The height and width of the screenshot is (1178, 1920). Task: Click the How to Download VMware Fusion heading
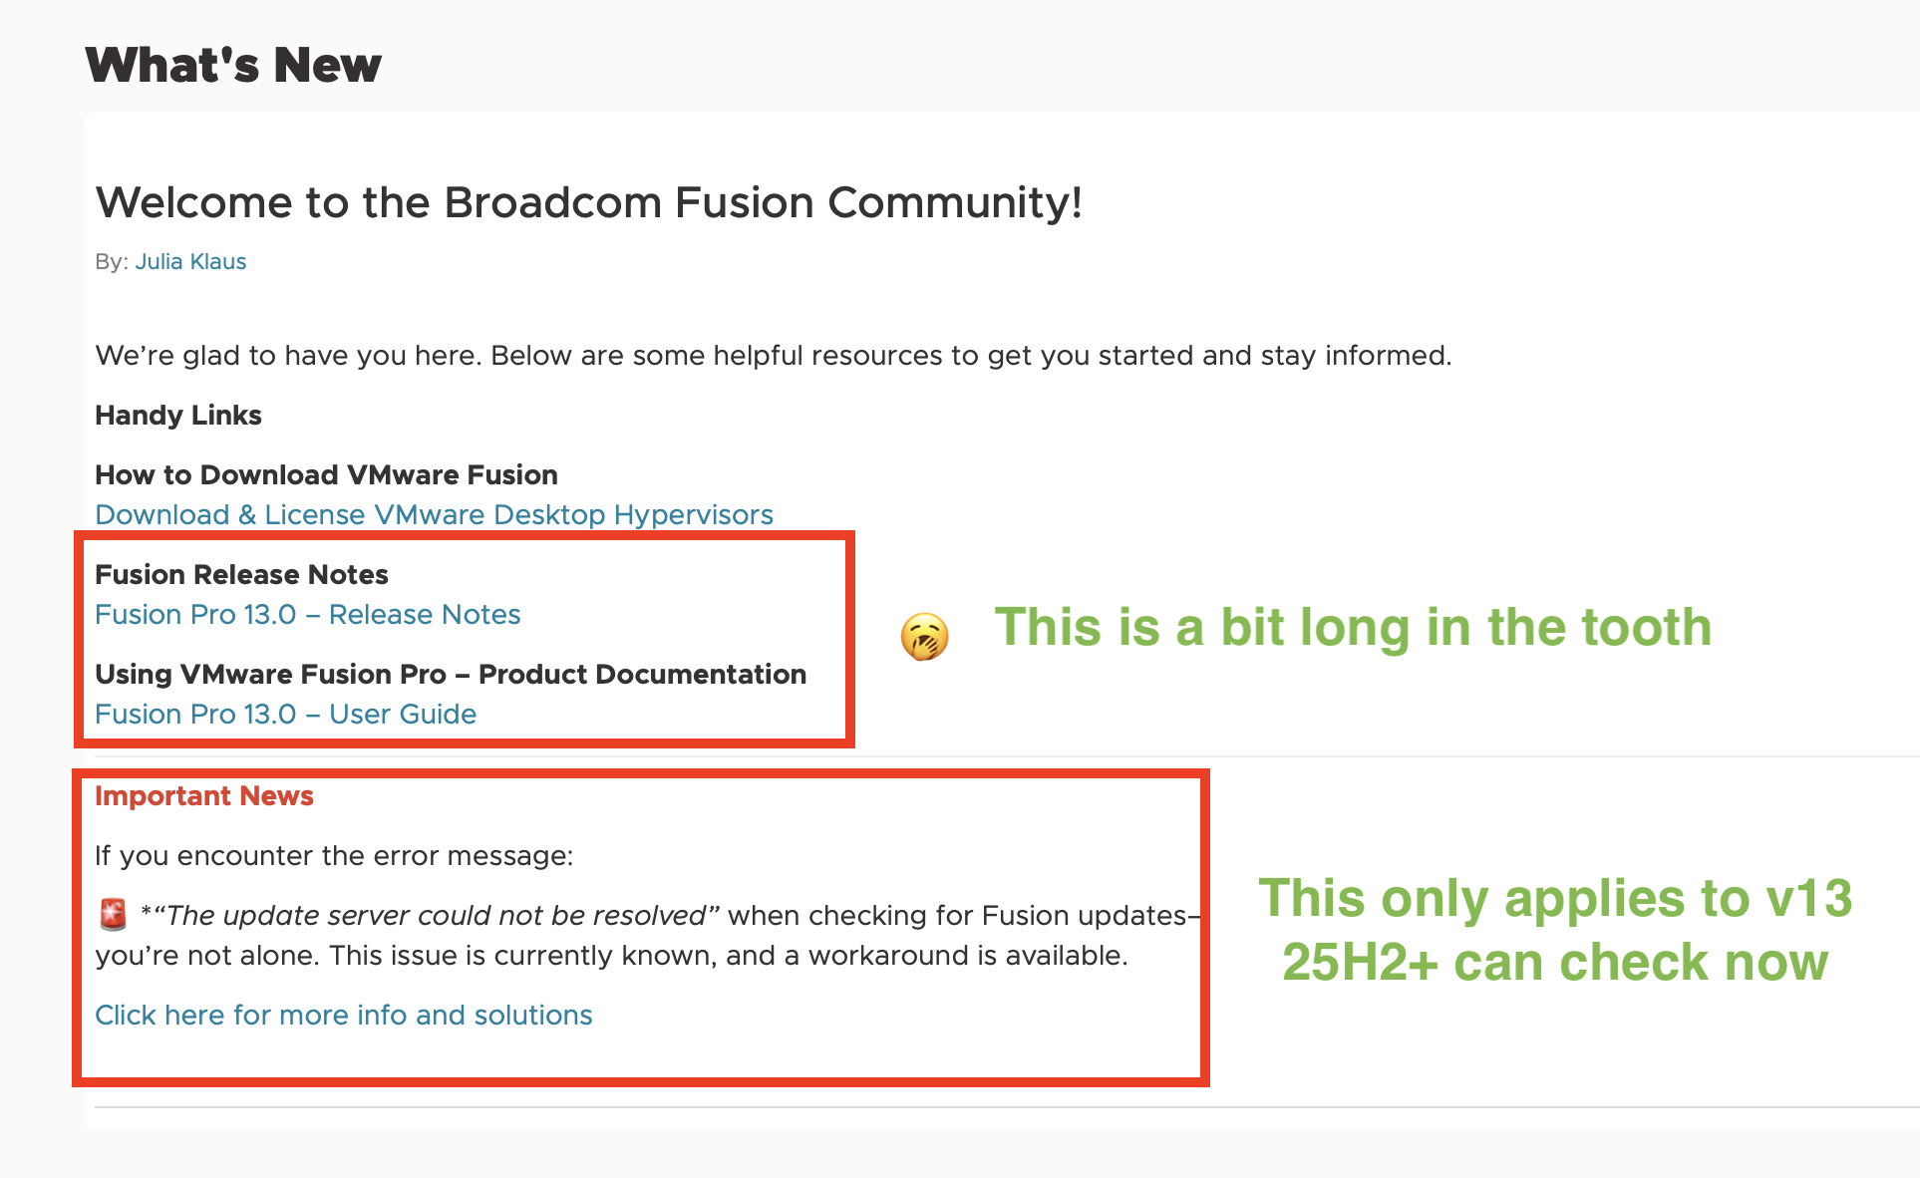(326, 474)
